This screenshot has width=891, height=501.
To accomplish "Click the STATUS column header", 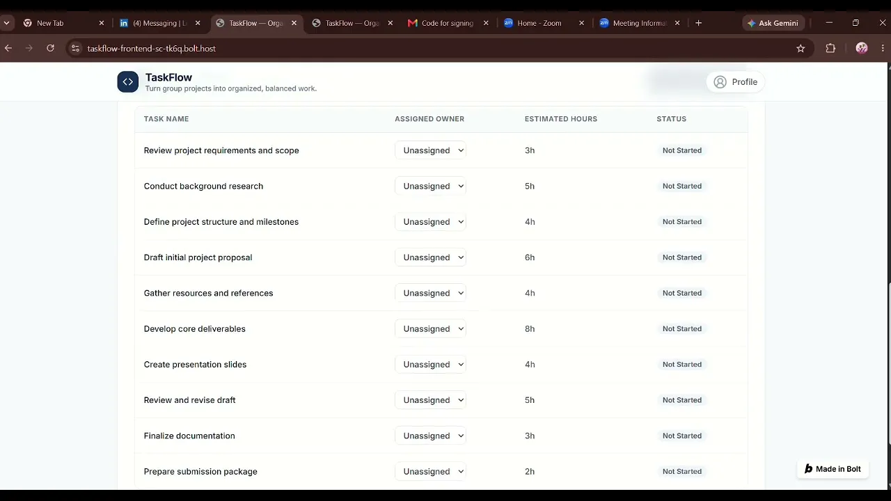I will (672, 119).
